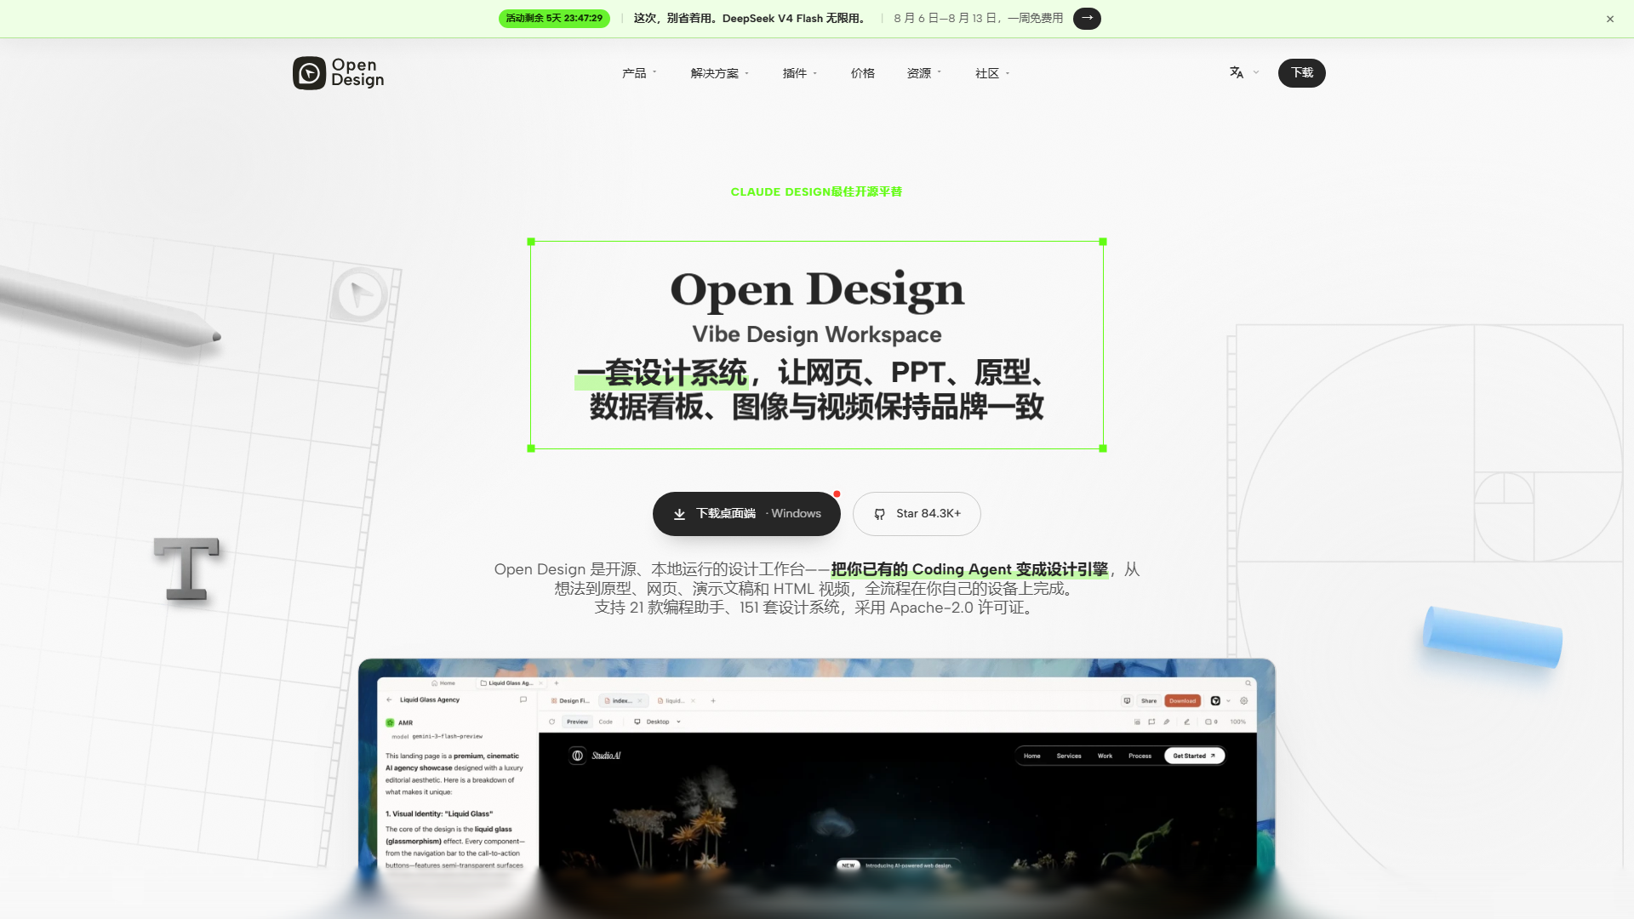The width and height of the screenshot is (1634, 919).
Task: Click refresh icon left of Preview
Action: coord(551,722)
